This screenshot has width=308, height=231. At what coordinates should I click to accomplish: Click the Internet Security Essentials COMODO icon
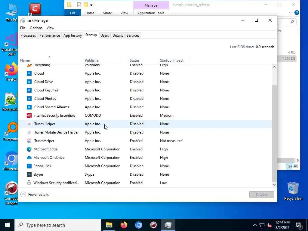point(29,115)
